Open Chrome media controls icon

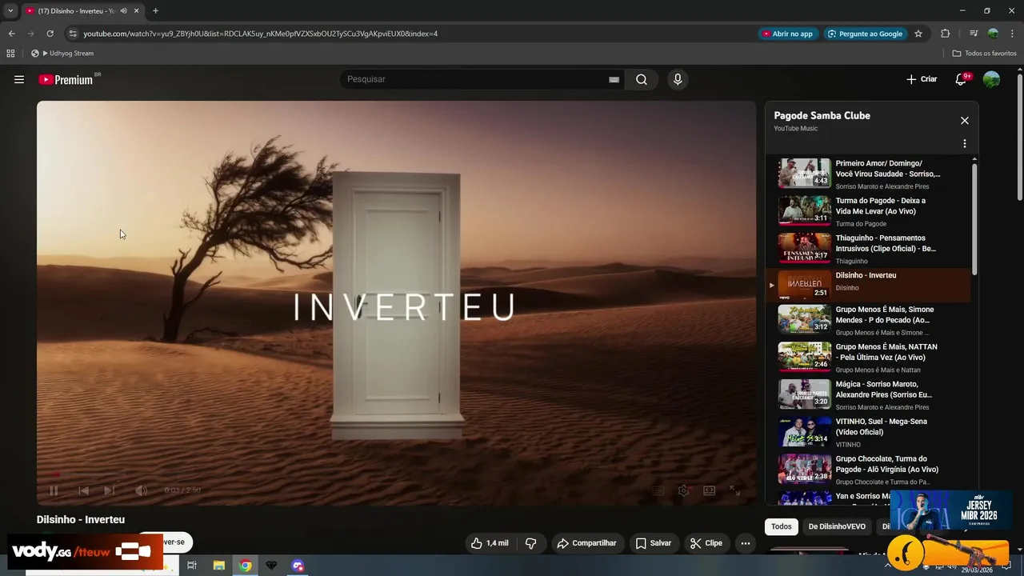[x=974, y=34]
